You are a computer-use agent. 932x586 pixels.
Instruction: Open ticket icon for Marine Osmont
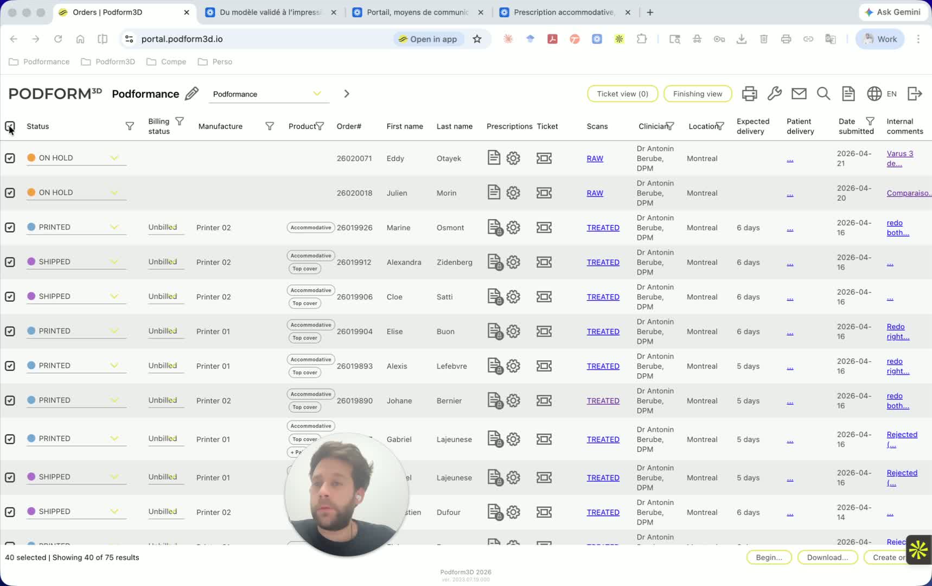[x=544, y=227]
